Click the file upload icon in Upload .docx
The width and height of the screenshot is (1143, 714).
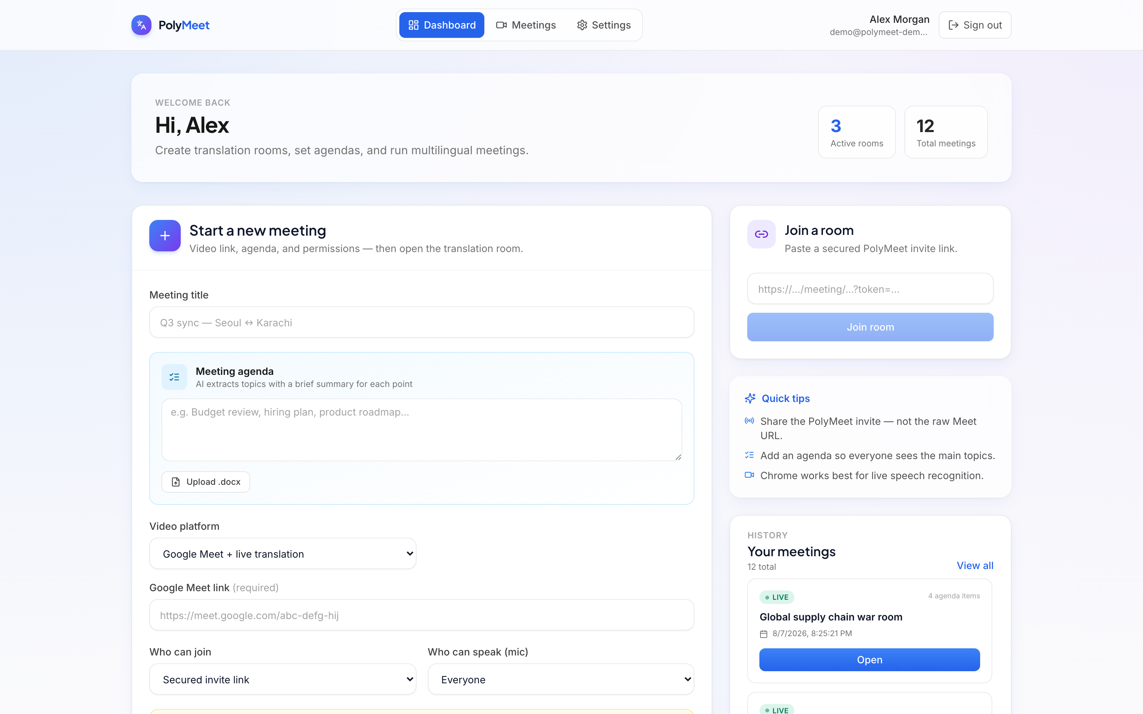pyautogui.click(x=176, y=482)
